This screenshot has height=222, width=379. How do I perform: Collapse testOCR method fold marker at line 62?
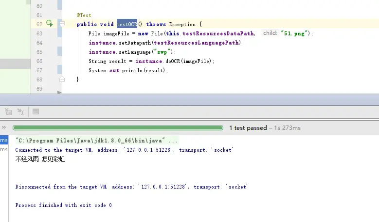tap(62, 24)
